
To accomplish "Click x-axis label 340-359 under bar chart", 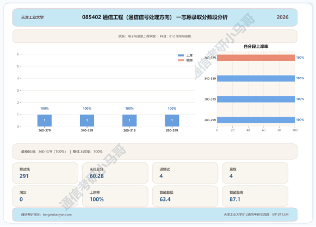I will [x=87, y=130].
